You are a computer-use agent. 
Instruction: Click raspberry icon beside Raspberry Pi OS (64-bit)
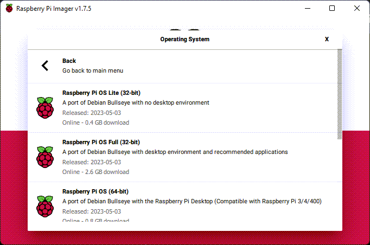click(45, 207)
